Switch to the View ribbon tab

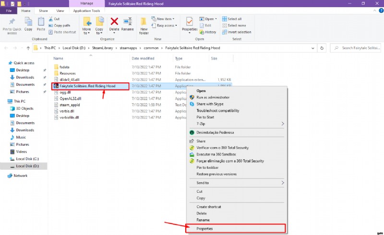pyautogui.click(x=60, y=10)
